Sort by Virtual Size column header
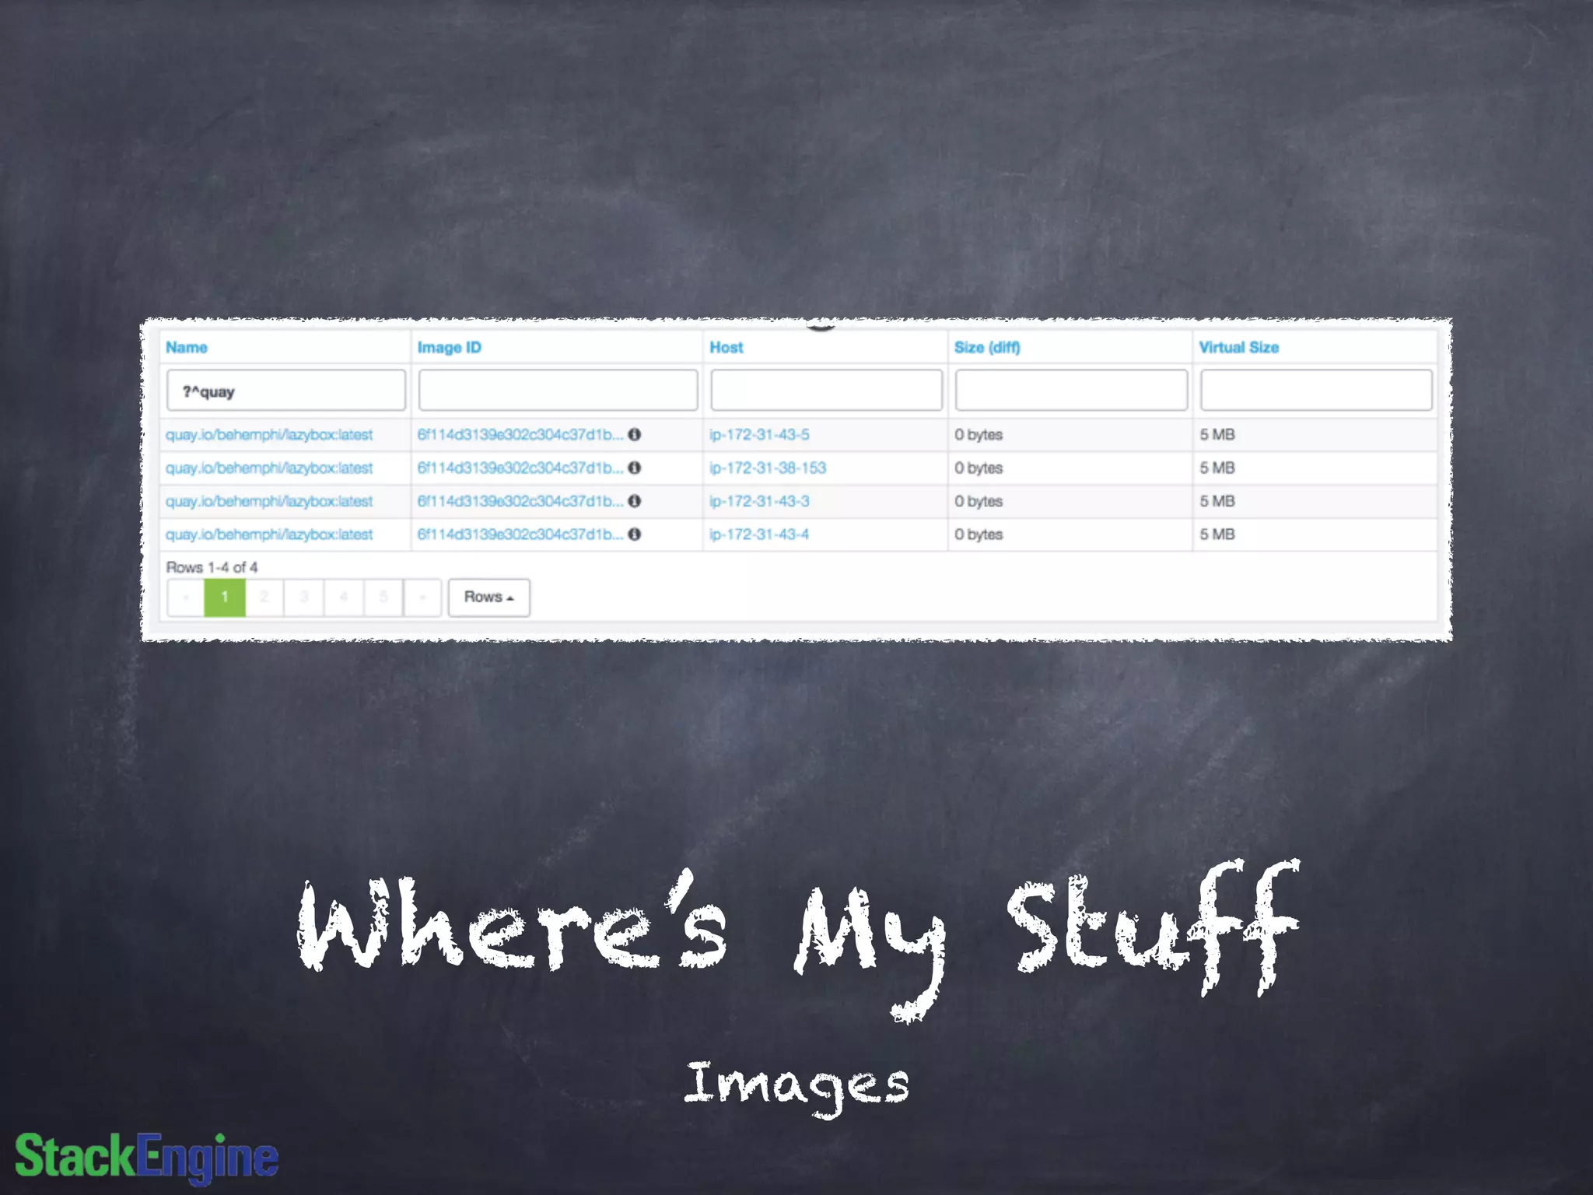The image size is (1593, 1195). (1239, 348)
